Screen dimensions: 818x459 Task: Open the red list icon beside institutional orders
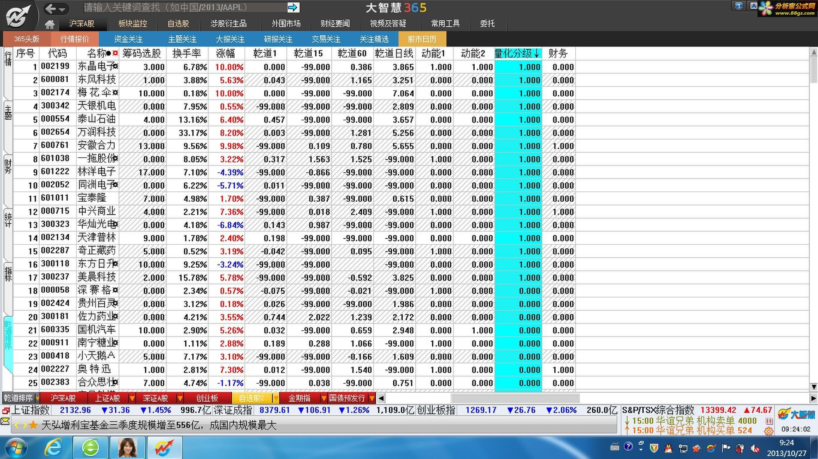tap(769, 421)
